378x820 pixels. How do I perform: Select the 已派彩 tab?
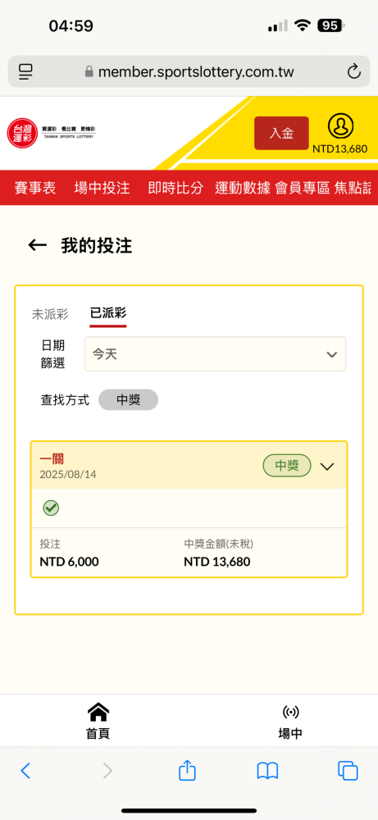point(107,313)
